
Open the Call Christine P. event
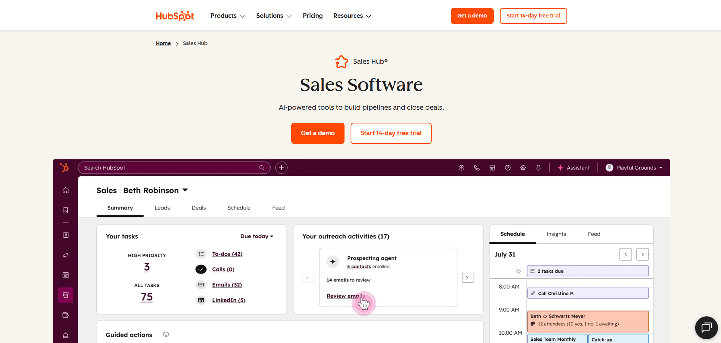[x=588, y=293]
